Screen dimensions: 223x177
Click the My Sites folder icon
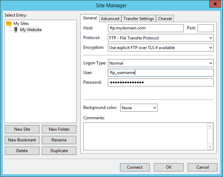[x=9, y=24]
